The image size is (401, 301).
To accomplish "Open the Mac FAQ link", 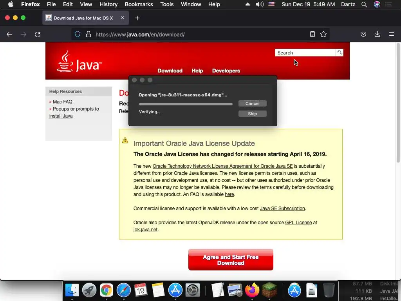I will [62, 102].
